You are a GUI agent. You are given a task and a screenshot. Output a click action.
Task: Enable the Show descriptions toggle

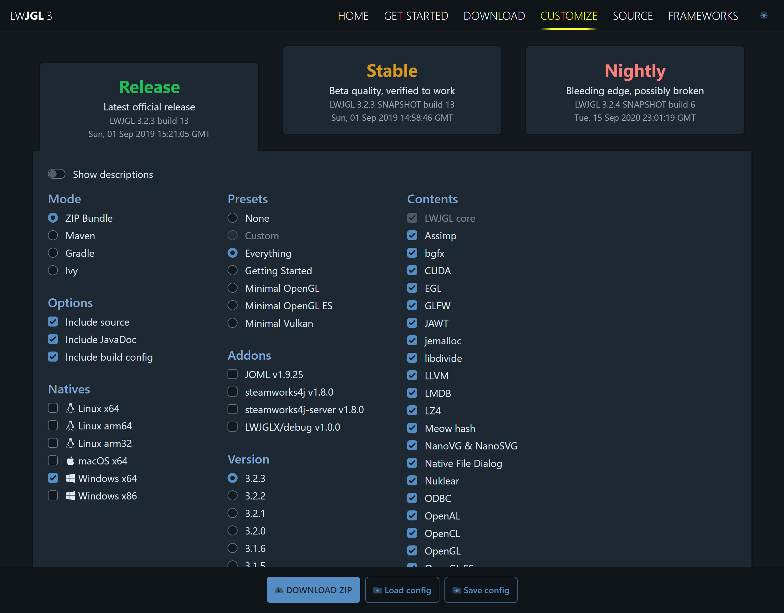click(56, 174)
